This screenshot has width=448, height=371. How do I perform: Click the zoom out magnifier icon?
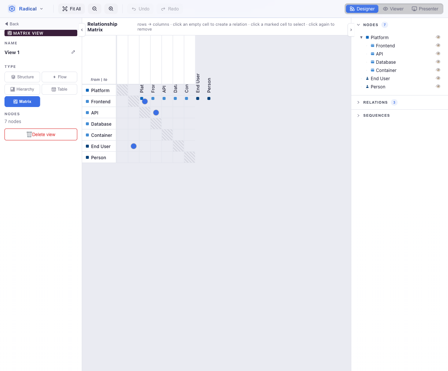(94, 9)
